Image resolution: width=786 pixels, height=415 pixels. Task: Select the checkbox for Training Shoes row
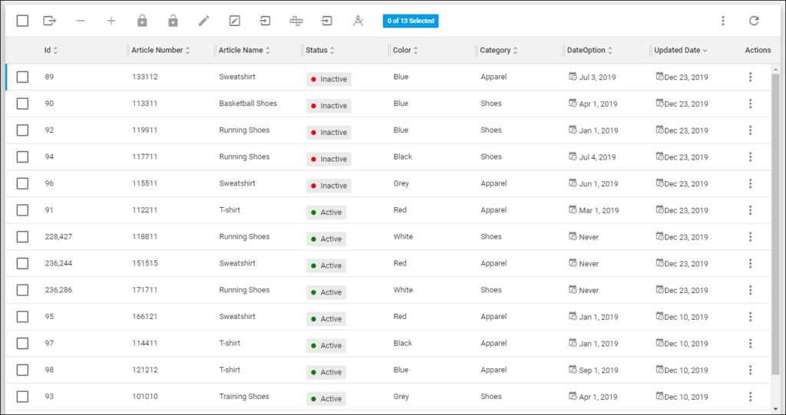click(22, 397)
